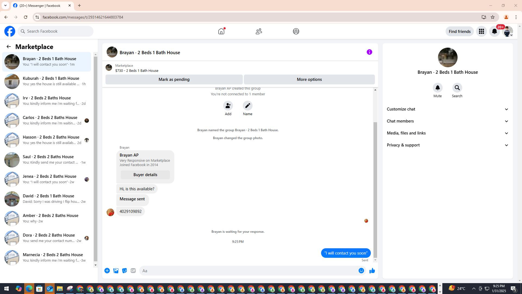Send a thumbs-up like

coord(372,271)
